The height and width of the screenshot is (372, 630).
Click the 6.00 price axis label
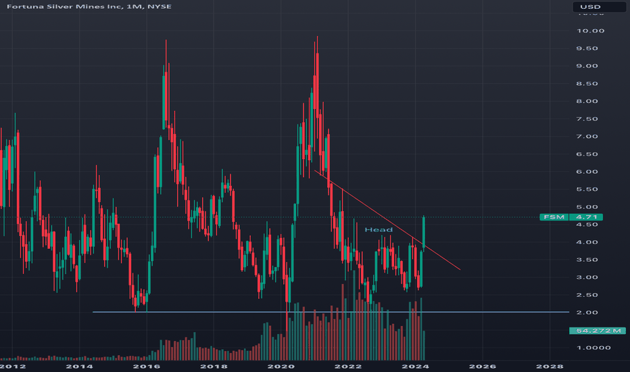point(587,172)
